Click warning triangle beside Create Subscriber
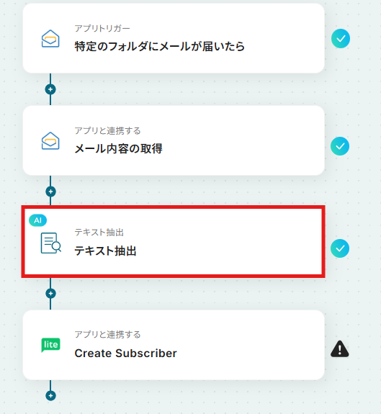This screenshot has width=381, height=414. [x=340, y=349]
